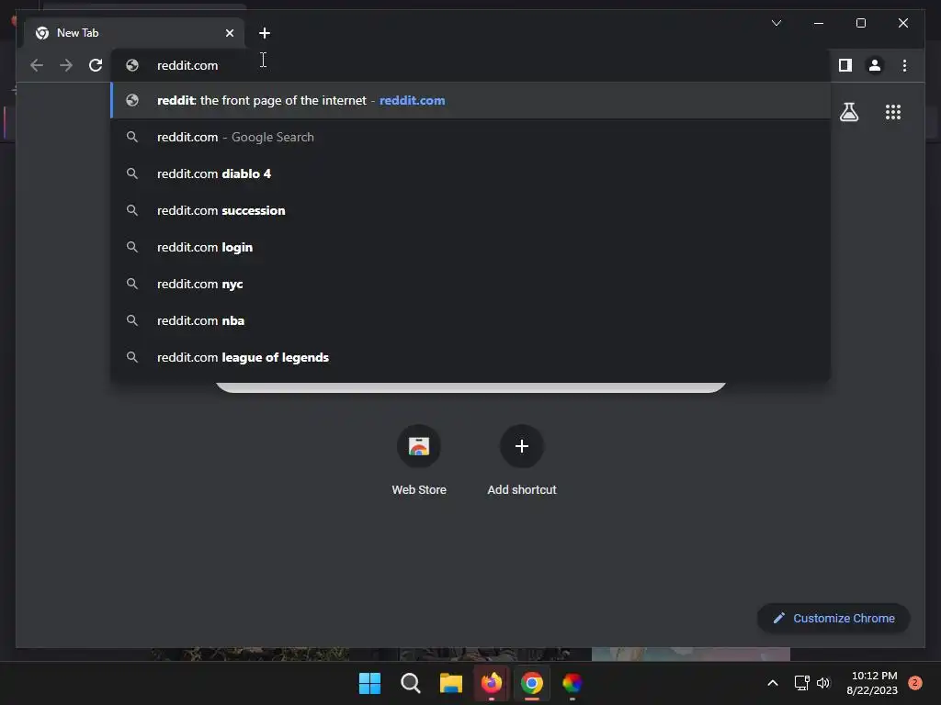This screenshot has width=941, height=705.
Task: Open Chrome side panel icon
Action: (x=845, y=65)
